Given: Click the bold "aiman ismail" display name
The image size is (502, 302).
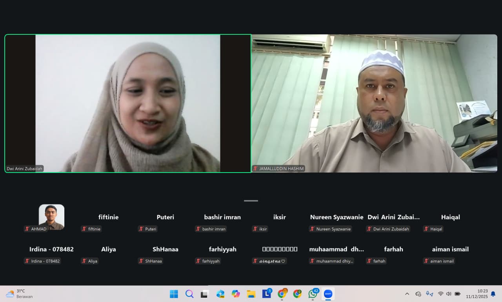Looking at the screenshot, I should coord(450,249).
